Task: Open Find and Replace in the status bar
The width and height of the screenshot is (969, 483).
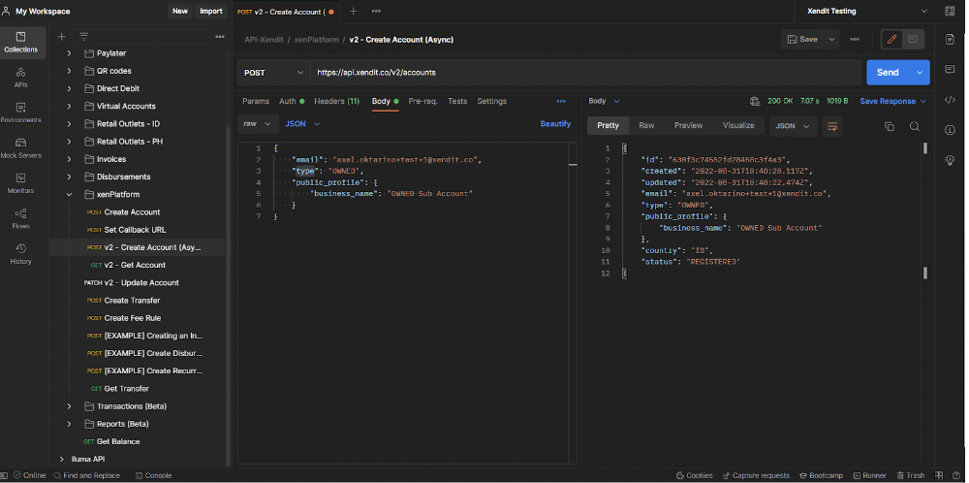Action: pos(86,475)
